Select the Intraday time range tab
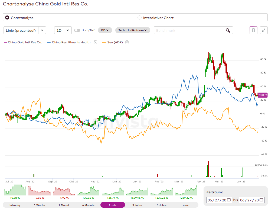 point(15,205)
